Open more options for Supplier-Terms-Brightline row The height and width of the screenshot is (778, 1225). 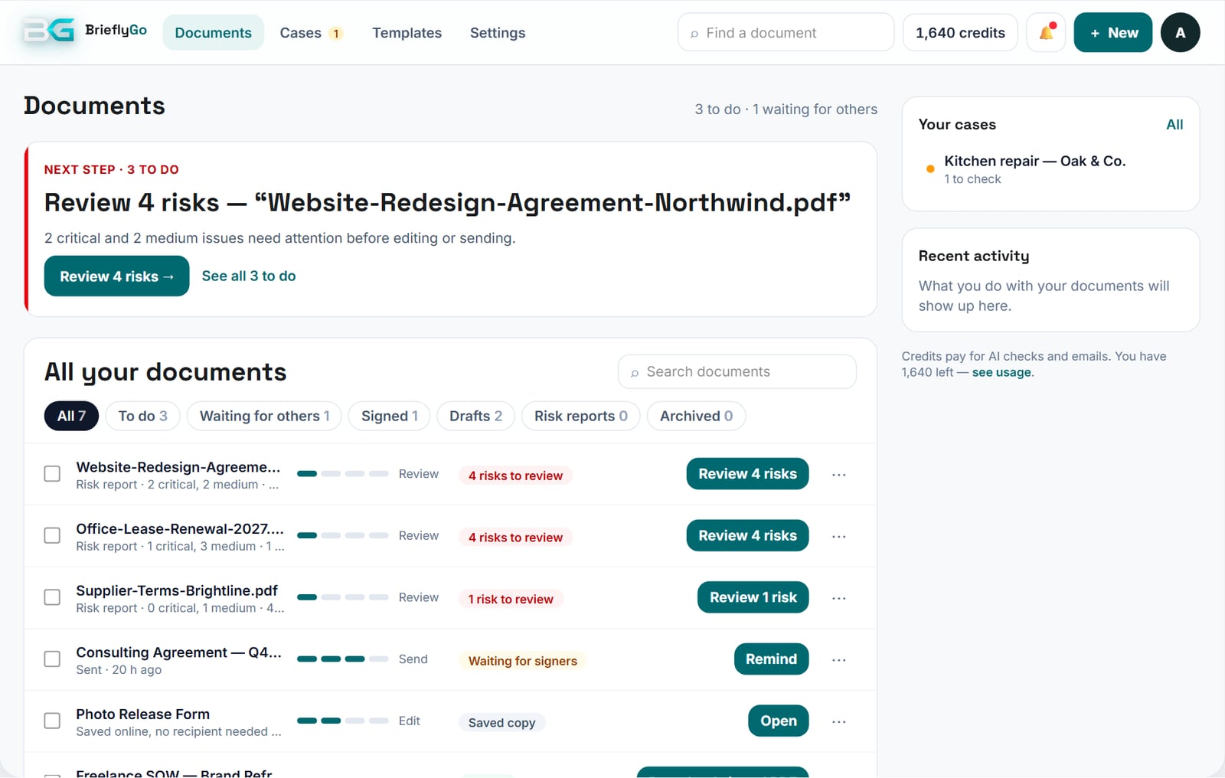(839, 598)
